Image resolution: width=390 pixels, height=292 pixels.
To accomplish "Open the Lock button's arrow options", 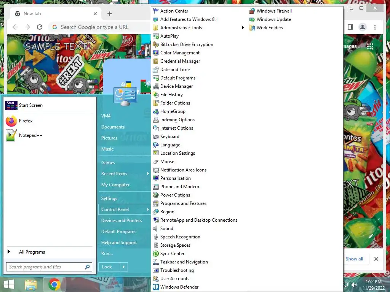I will [x=124, y=267].
